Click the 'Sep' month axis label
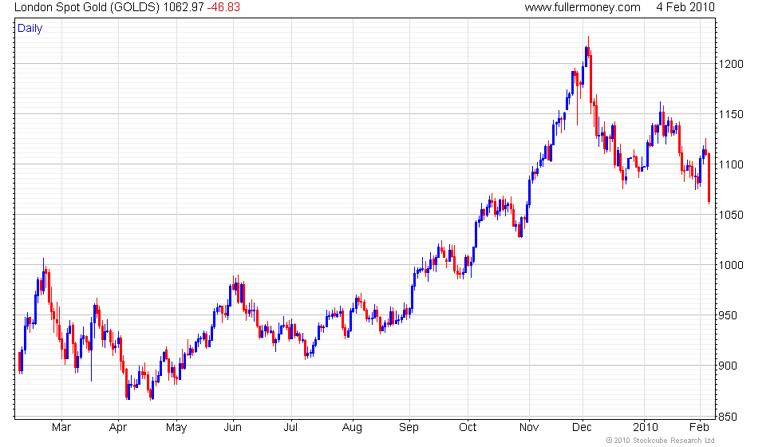The width and height of the screenshot is (782, 447). [409, 428]
